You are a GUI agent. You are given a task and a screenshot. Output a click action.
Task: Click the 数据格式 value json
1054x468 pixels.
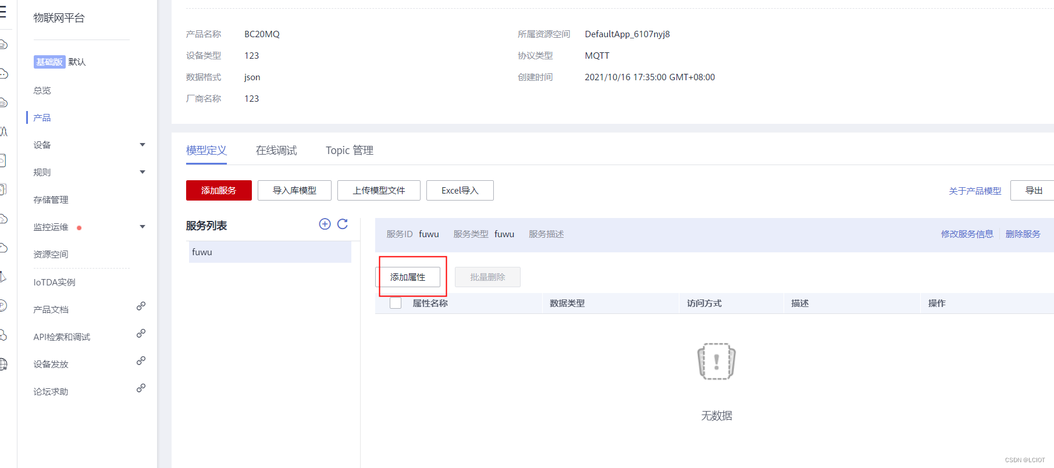[252, 77]
